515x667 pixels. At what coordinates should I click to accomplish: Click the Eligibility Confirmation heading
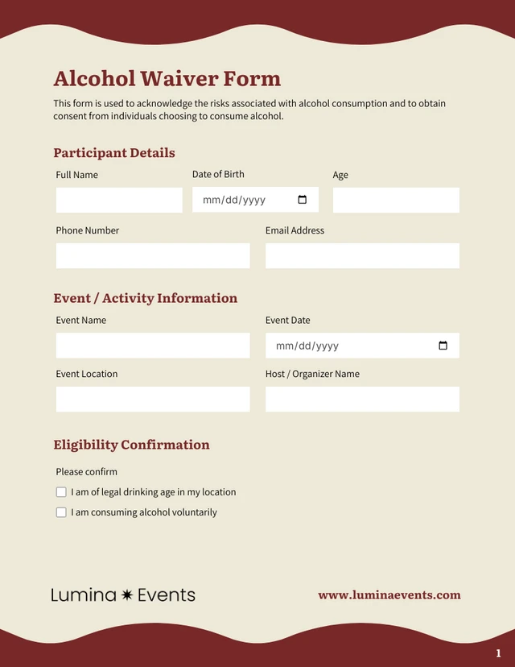(x=131, y=445)
